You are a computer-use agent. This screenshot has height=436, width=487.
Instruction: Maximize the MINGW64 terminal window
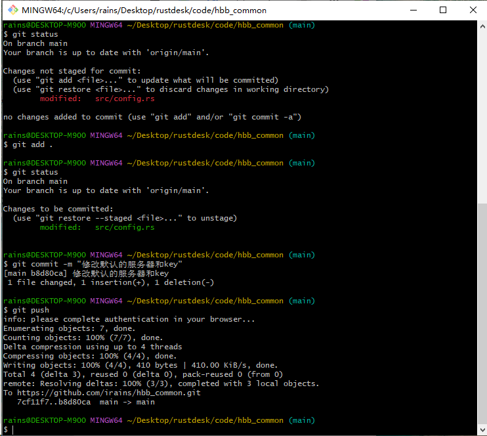pos(443,10)
